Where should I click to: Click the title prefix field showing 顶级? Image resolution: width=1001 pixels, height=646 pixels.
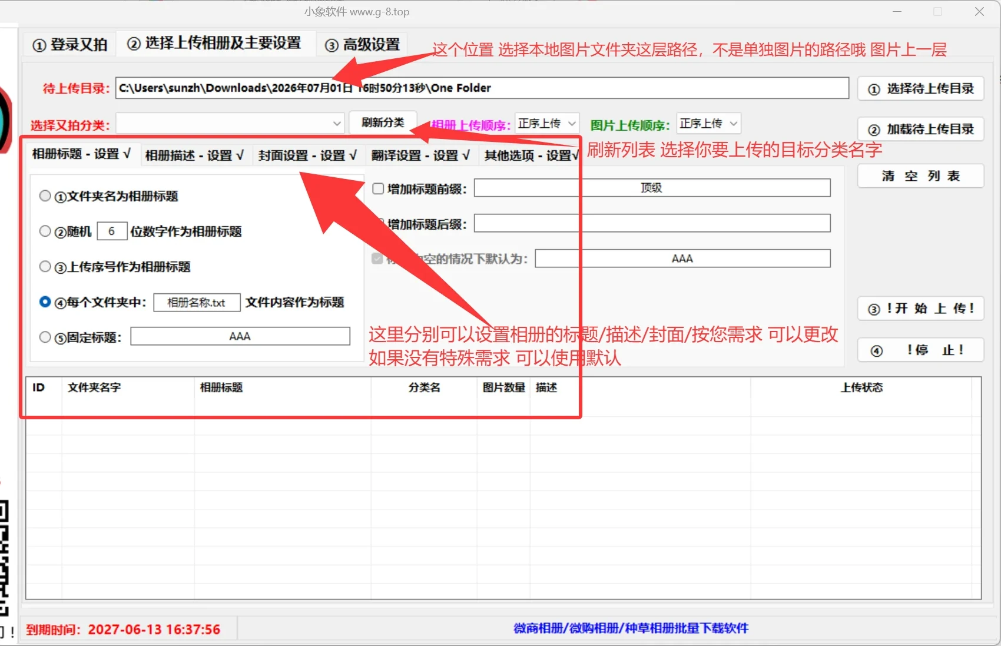click(x=652, y=188)
